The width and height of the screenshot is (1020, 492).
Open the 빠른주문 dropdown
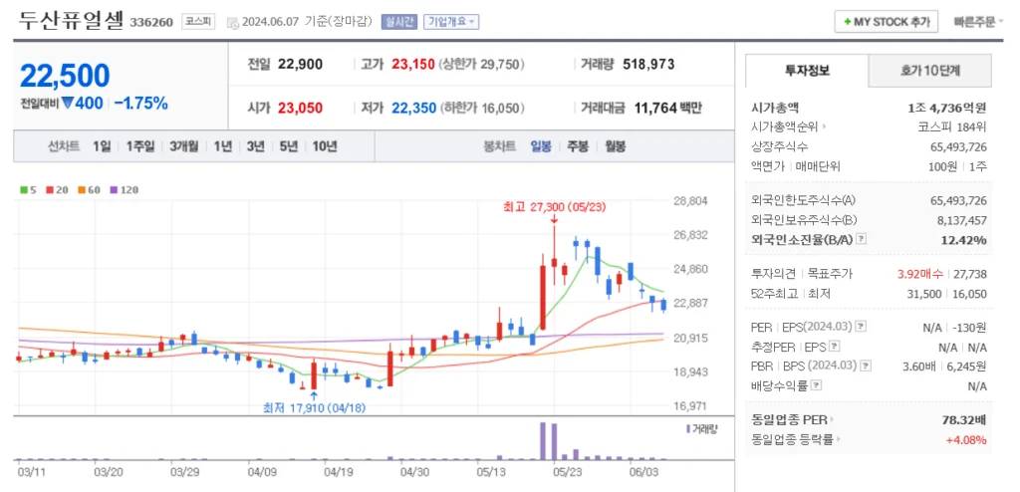coord(979,22)
